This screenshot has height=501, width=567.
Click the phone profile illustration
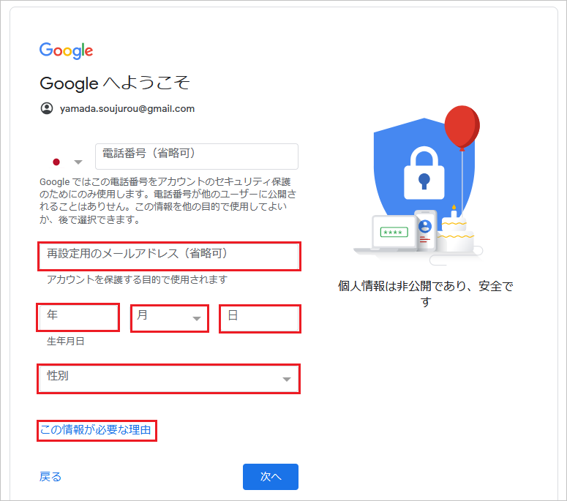(425, 230)
